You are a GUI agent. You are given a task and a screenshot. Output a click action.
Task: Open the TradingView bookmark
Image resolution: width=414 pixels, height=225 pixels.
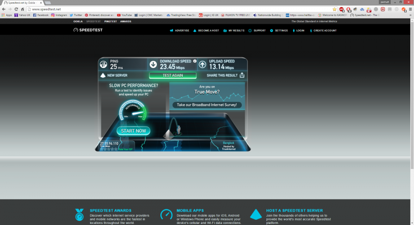181,15
